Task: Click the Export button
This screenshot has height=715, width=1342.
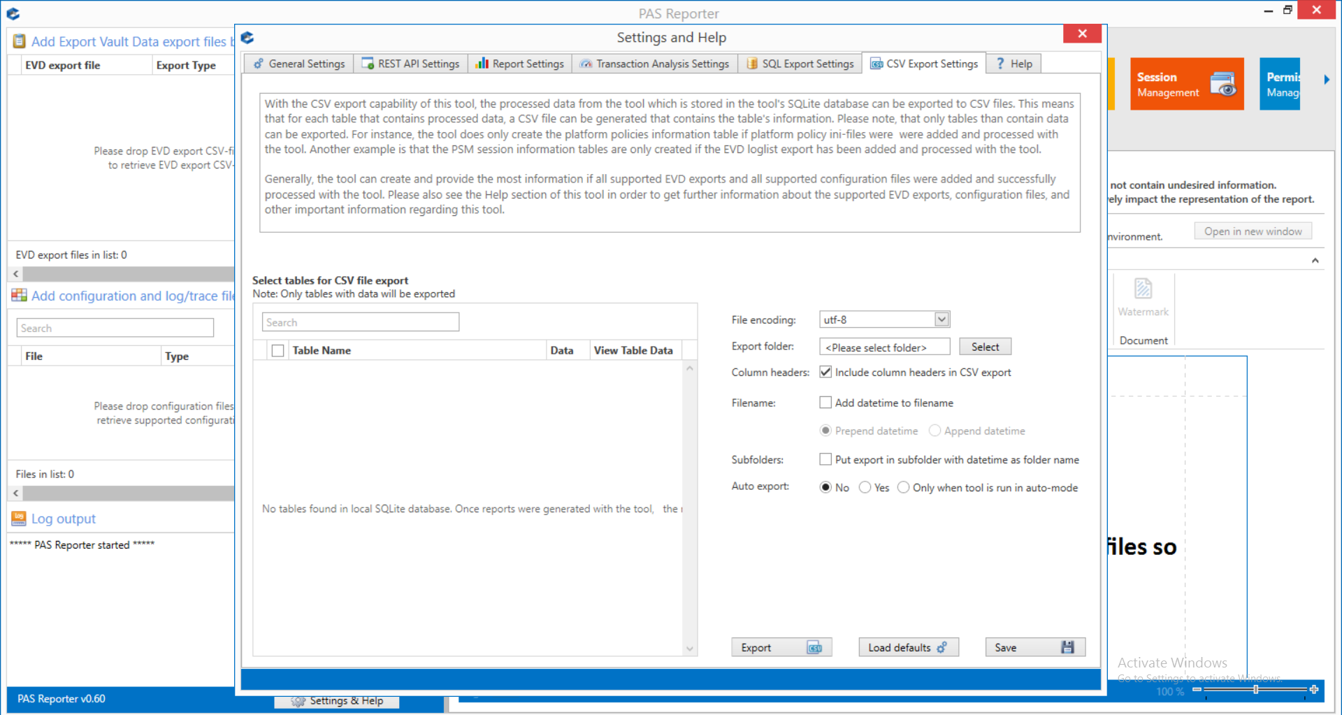Action: tap(781, 647)
